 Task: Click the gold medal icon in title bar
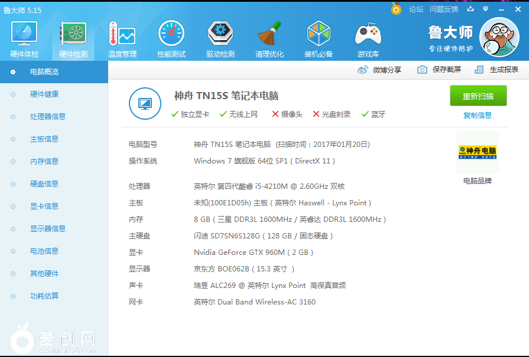pos(395,9)
